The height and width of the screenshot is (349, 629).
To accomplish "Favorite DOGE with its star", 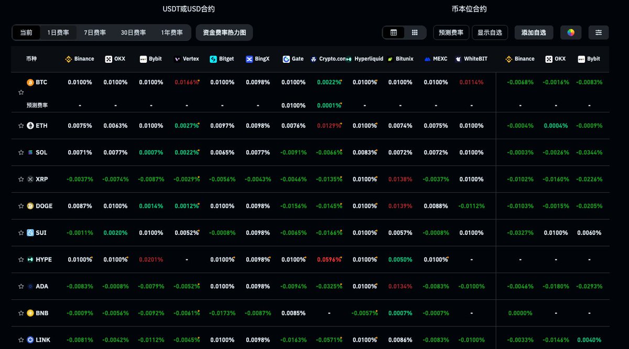I will coord(21,206).
